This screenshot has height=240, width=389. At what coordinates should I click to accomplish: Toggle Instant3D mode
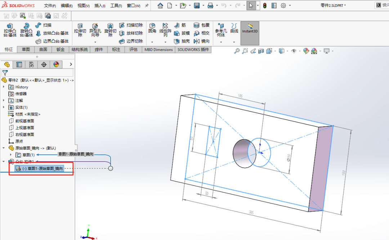[250, 33]
